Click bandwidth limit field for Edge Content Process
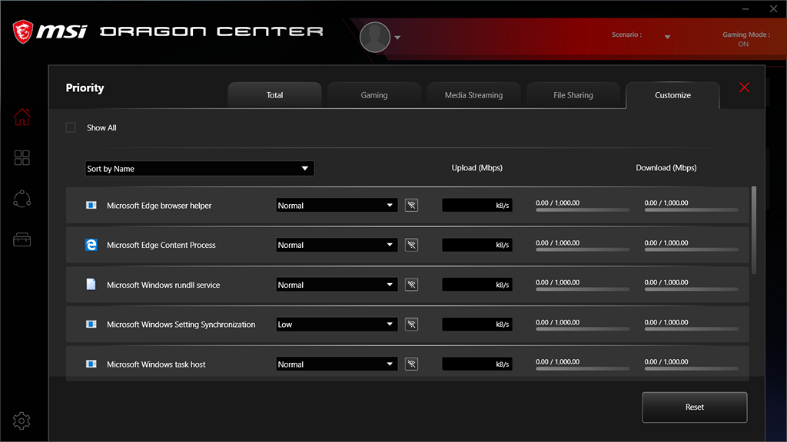Screen dimensions: 787x442 click(477, 245)
